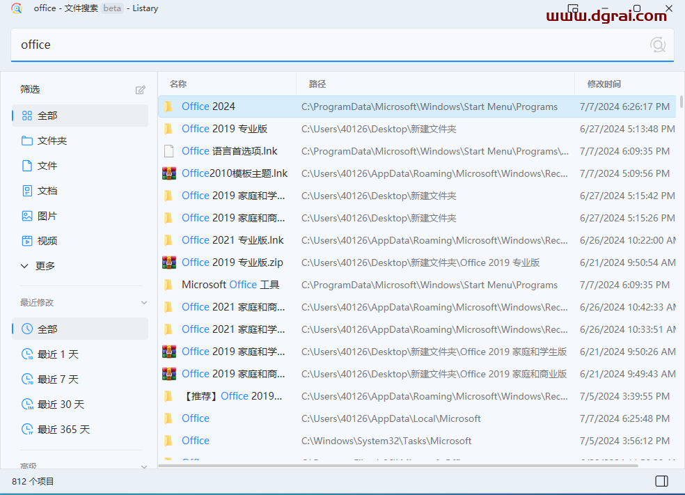Toggle the preview panel icon in status bar
The image size is (685, 495).
[661, 481]
